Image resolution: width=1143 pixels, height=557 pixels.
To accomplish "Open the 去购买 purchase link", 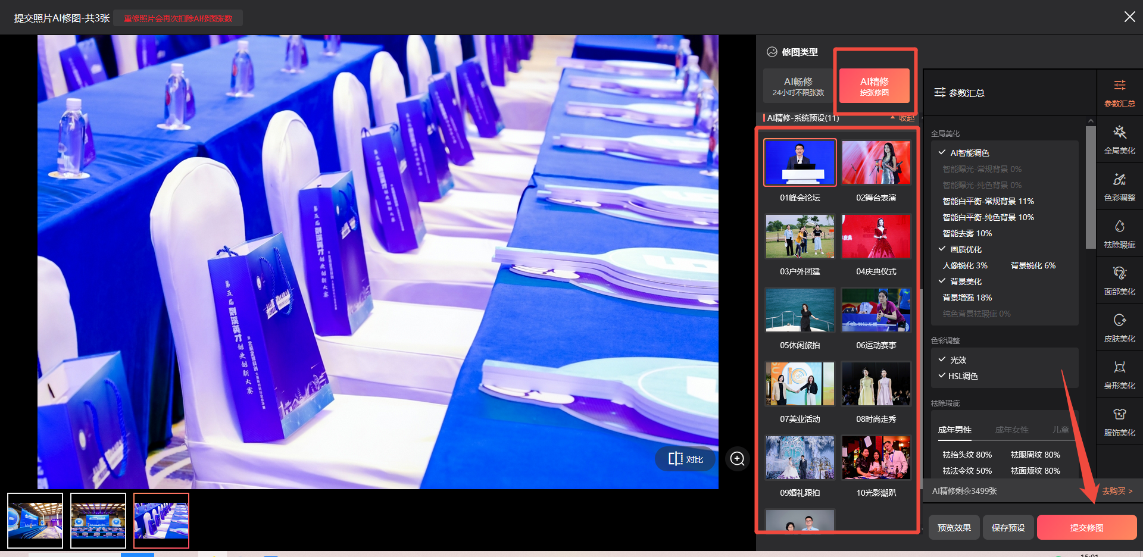I will (1117, 491).
